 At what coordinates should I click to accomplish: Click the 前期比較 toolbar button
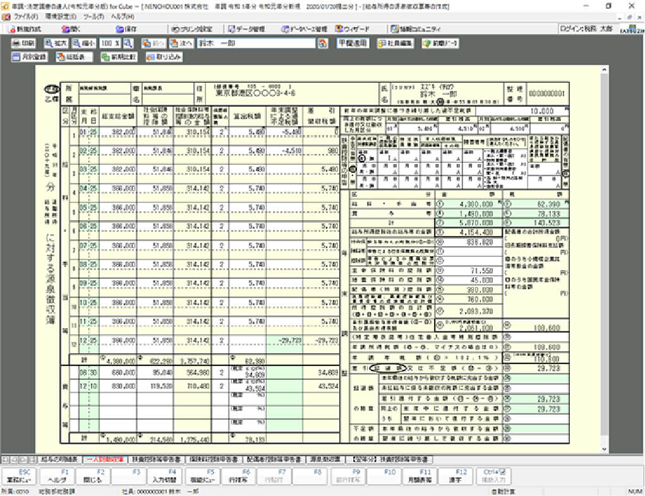[x=119, y=57]
